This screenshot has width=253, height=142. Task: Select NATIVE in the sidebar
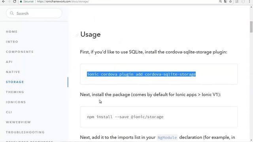[13, 72]
